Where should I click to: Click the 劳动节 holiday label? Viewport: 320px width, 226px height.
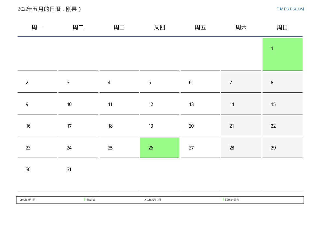tap(91, 200)
